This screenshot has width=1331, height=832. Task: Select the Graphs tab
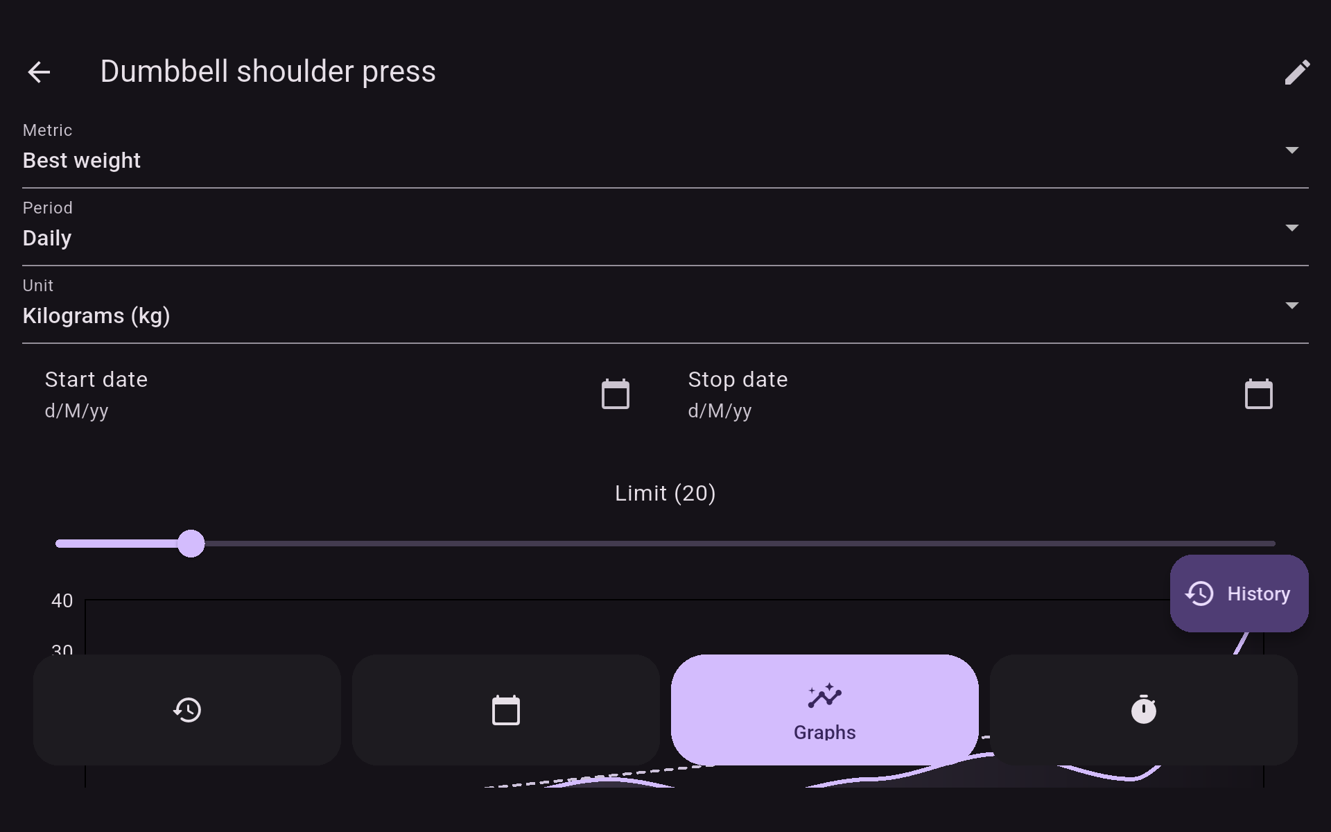click(824, 710)
